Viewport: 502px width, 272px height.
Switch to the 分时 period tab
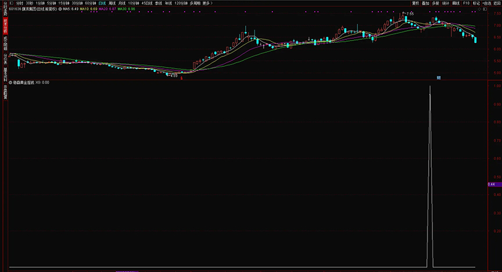point(20,3)
